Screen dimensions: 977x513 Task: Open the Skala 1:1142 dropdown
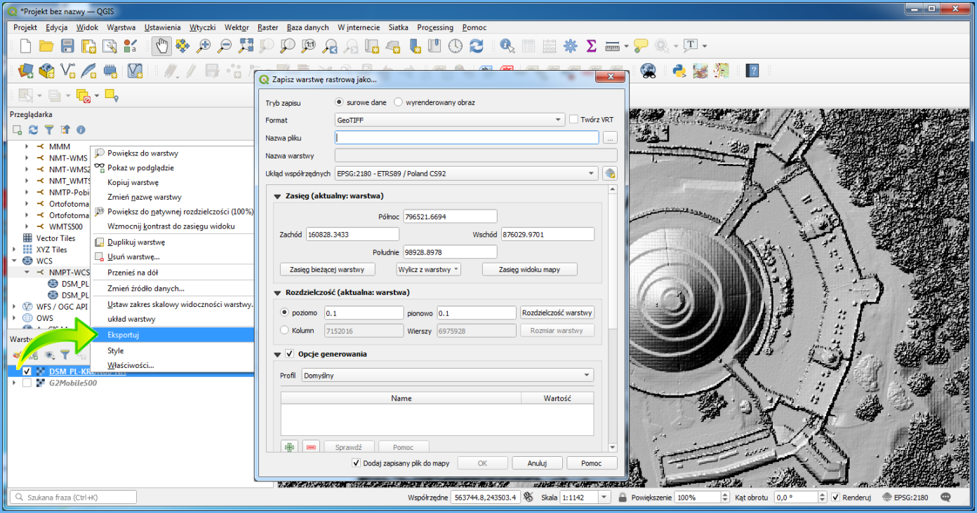point(606,498)
